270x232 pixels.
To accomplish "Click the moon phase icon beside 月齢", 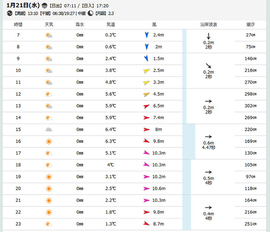I will pyautogui.click(x=90, y=13).
